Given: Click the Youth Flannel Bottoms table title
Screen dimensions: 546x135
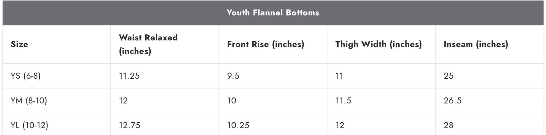Looking at the screenshot, I should (273, 13).
